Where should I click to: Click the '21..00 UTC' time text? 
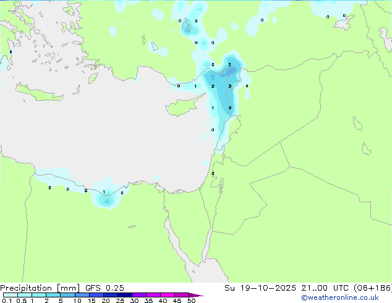325,288
